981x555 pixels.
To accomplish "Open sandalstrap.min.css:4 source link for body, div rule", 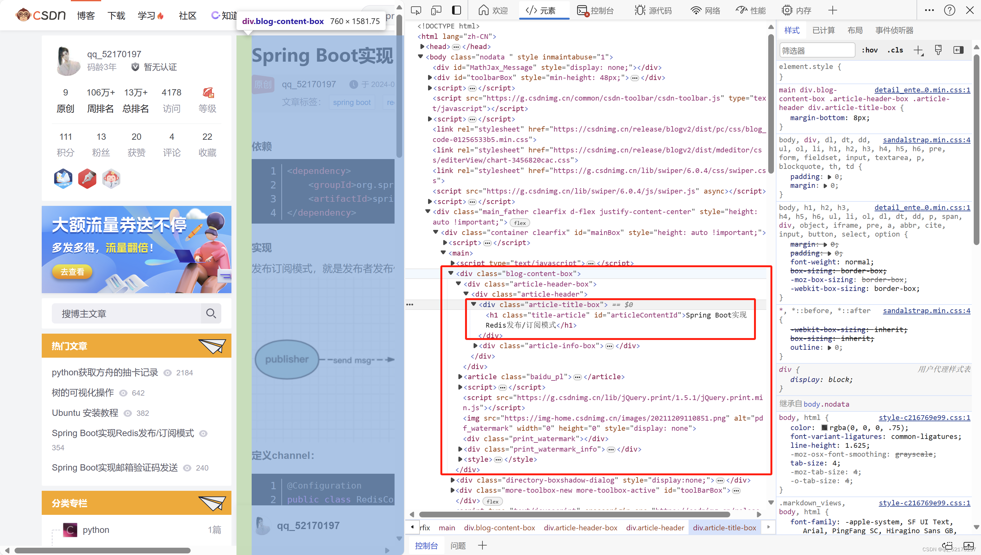I will click(927, 140).
